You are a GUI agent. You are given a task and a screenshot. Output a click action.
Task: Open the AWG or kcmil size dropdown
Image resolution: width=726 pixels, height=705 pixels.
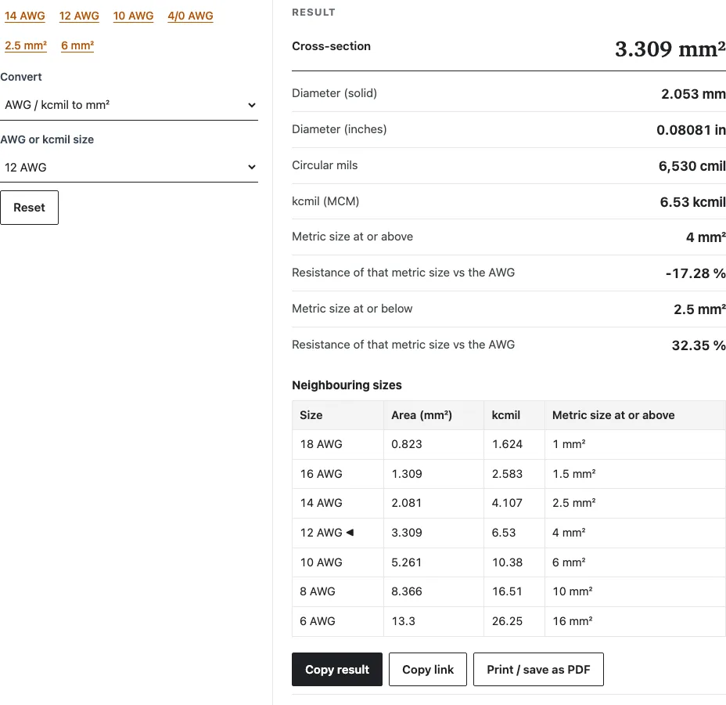tap(129, 168)
